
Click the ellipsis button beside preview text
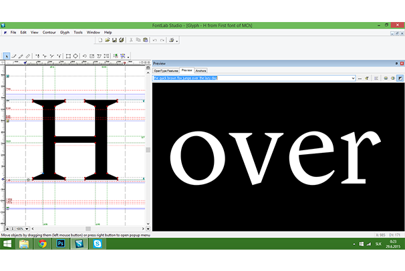pyautogui.click(x=360, y=78)
